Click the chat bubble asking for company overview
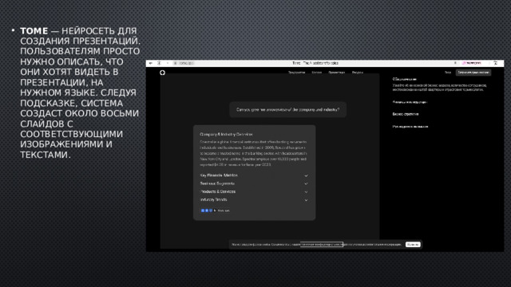Screen dimensions: 511x287 (x=287, y=110)
